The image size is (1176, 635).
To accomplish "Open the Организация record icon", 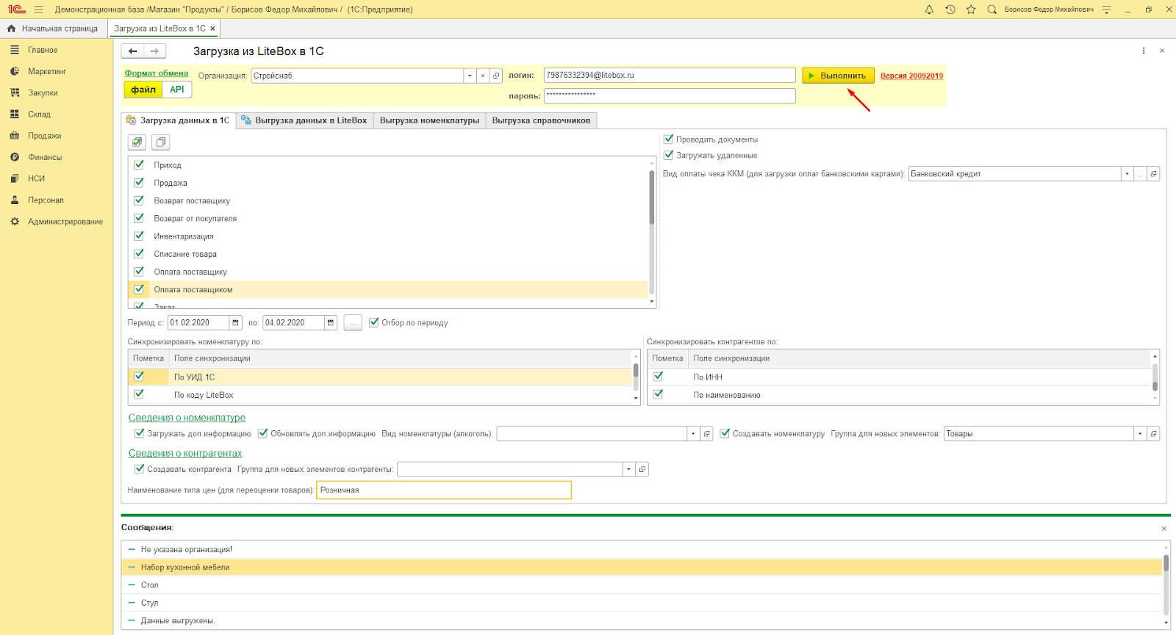I will 496,76.
